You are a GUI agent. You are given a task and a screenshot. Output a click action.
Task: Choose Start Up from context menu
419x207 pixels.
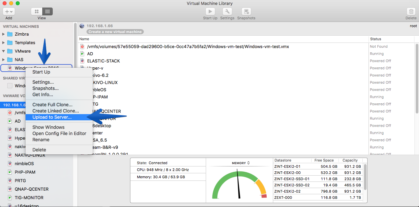click(x=59, y=72)
